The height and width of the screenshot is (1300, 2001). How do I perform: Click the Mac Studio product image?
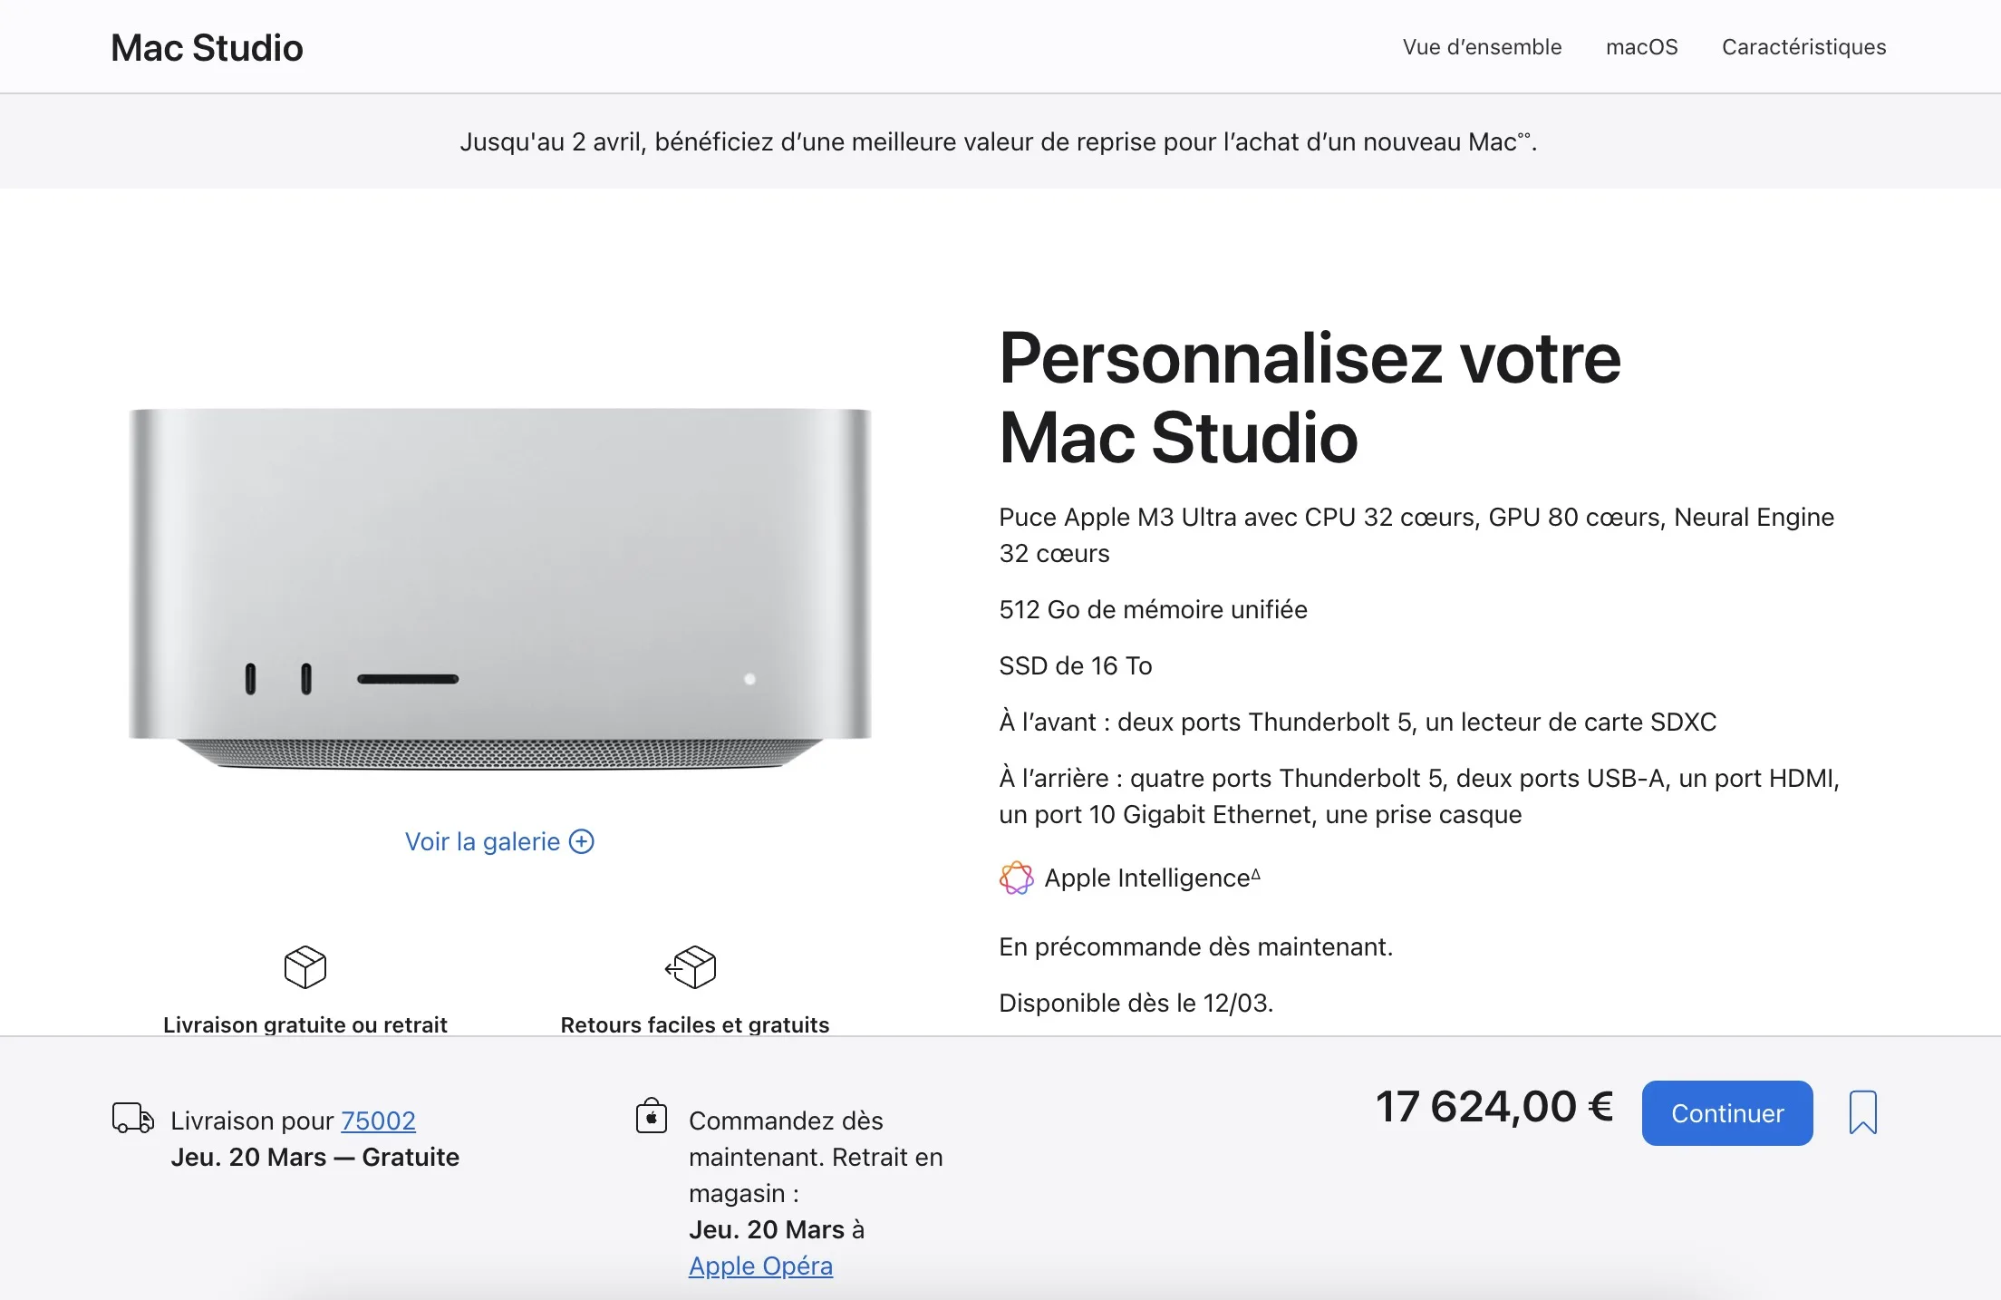499,589
